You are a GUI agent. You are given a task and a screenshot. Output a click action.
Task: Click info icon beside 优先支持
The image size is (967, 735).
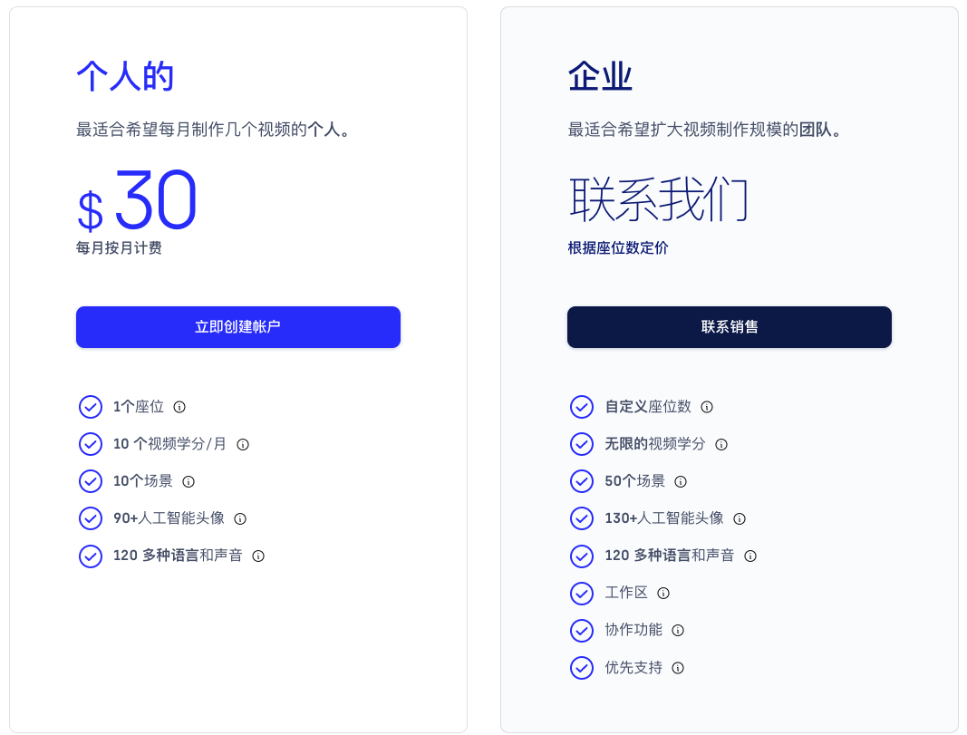pos(678,668)
